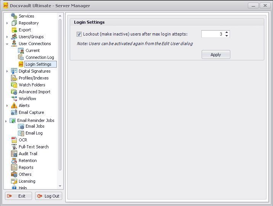The image size is (273, 206).
Task: Click the tree panel scroll up arrow
Action: pyautogui.click(x=60, y=16)
